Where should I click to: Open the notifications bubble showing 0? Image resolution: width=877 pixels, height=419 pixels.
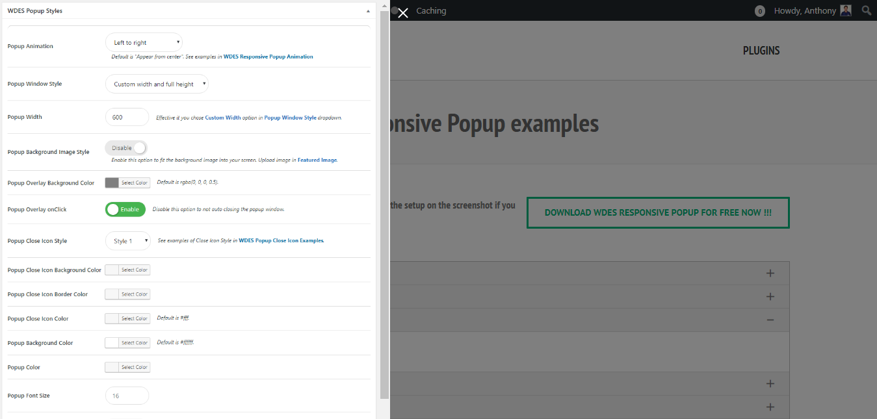click(x=760, y=11)
